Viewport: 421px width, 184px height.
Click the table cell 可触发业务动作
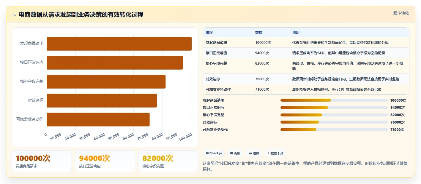click(218, 89)
